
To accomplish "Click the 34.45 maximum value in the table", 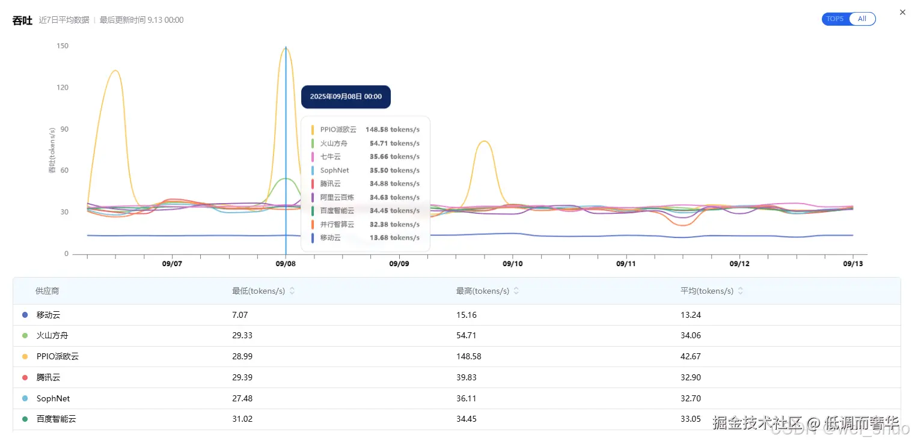I will pos(467,419).
